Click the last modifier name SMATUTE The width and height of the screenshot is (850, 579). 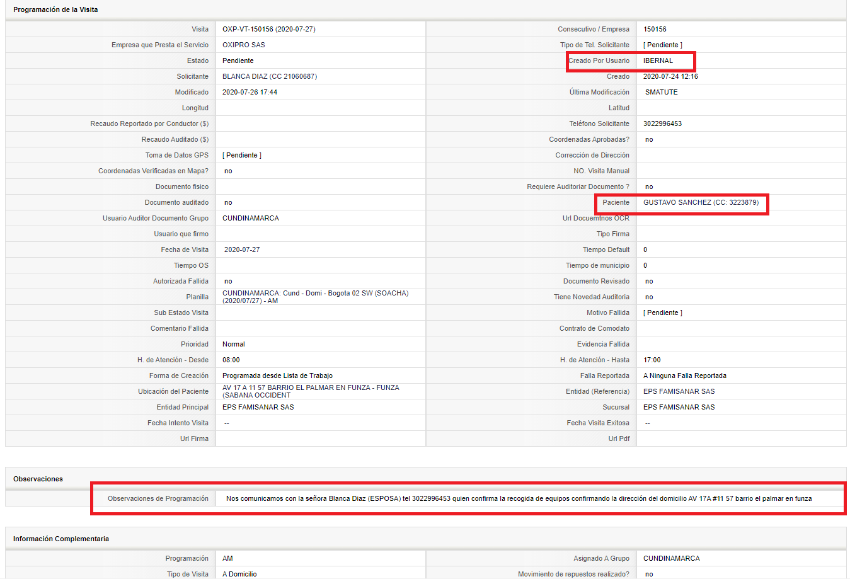[662, 92]
